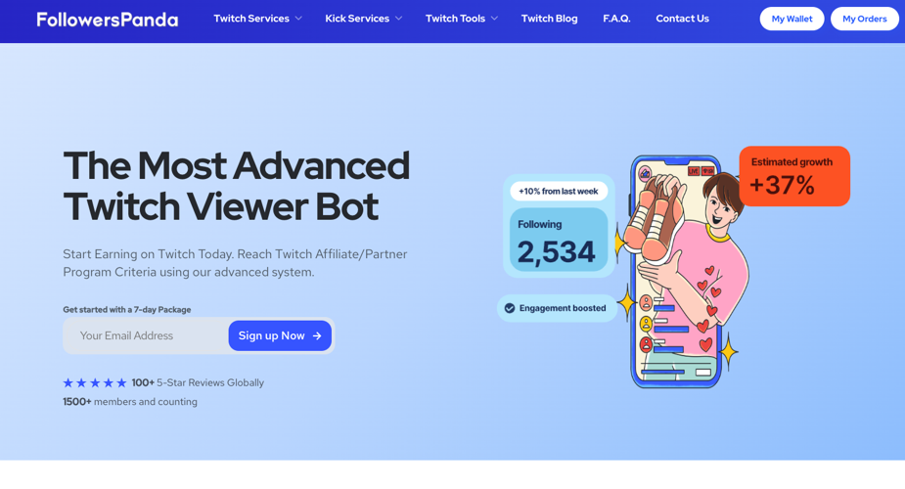
Task: Go to the Twitch Blog page
Action: [x=549, y=19]
